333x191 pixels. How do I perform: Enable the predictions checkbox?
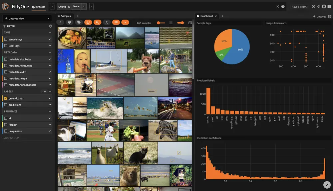pyautogui.click(x=6, y=105)
